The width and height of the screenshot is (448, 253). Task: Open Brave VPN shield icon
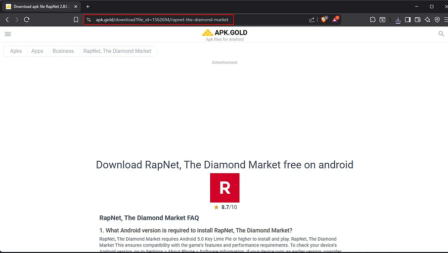437,20
